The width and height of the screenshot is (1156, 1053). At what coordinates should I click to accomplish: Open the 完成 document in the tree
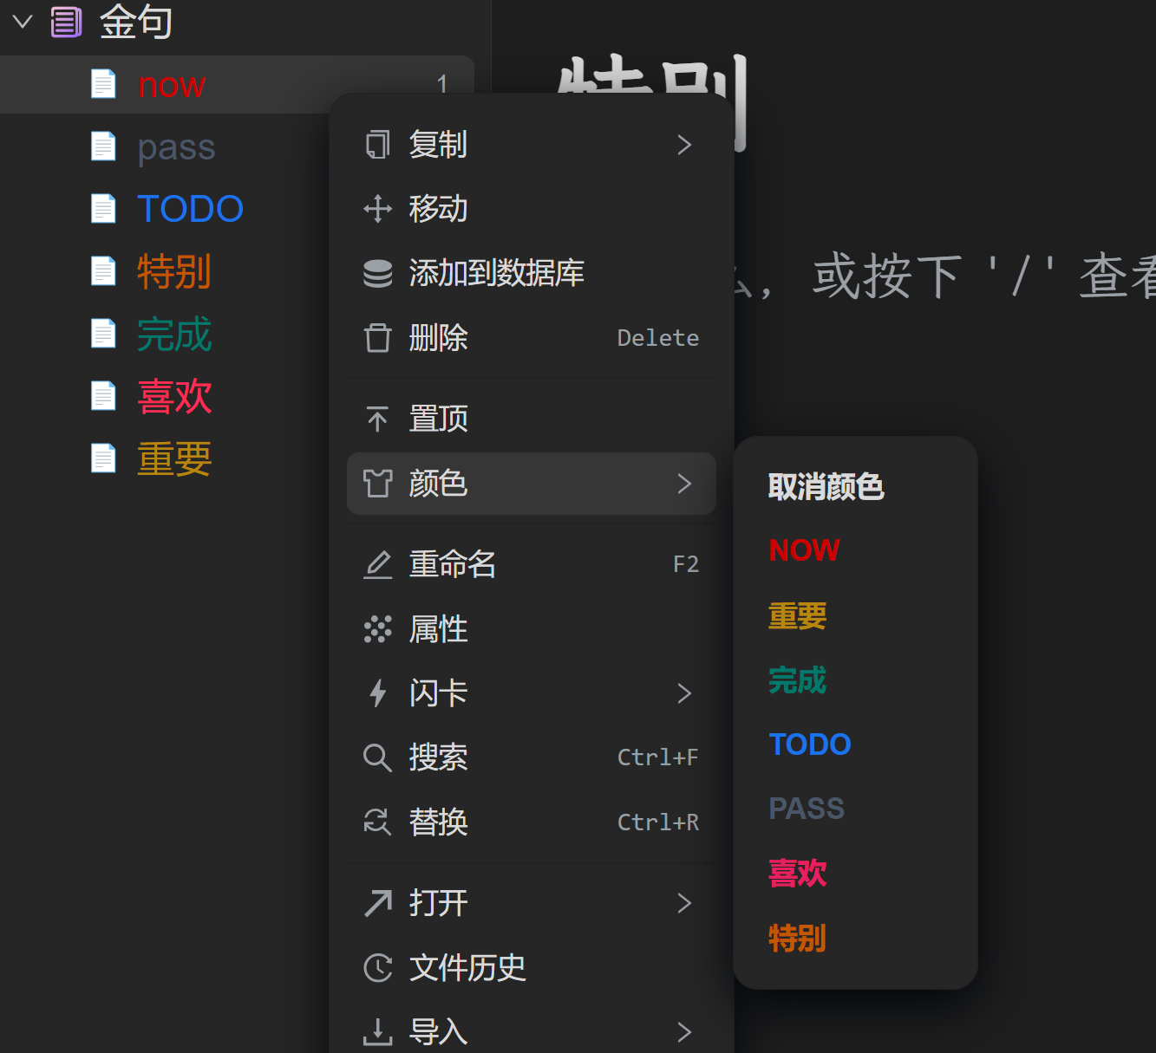pyautogui.click(x=174, y=334)
